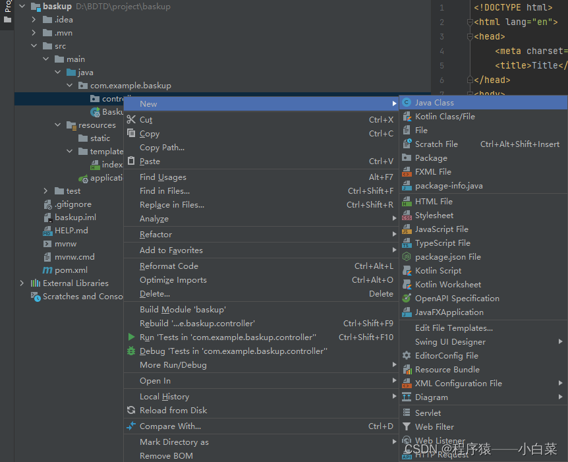Open Mark Directory as submenu
The image size is (568, 462).
click(x=261, y=442)
